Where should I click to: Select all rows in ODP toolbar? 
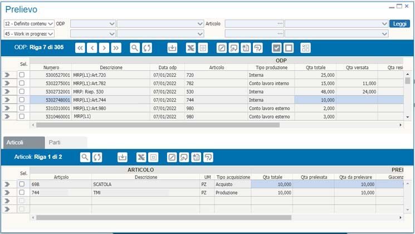click(x=277, y=48)
